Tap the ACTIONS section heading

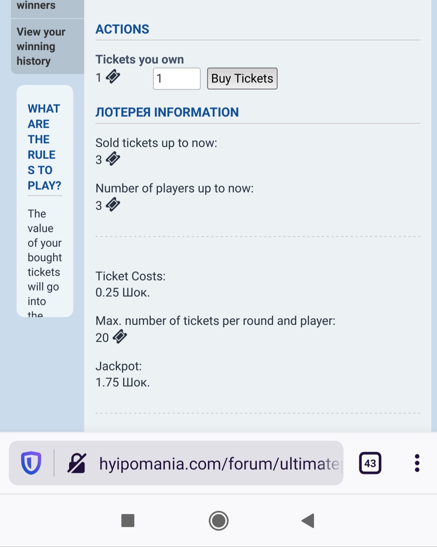(x=122, y=29)
